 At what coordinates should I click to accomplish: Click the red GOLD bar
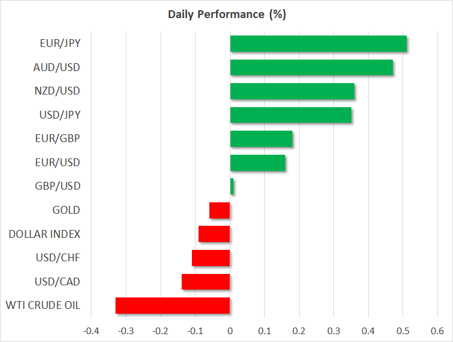tap(220, 210)
